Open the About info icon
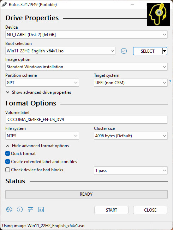This screenshot has width=173, height=230. pos(20,209)
